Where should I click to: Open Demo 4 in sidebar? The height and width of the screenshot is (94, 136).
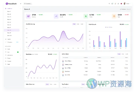click(9, 19)
